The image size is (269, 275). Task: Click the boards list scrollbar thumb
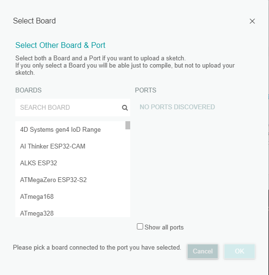[x=128, y=125]
